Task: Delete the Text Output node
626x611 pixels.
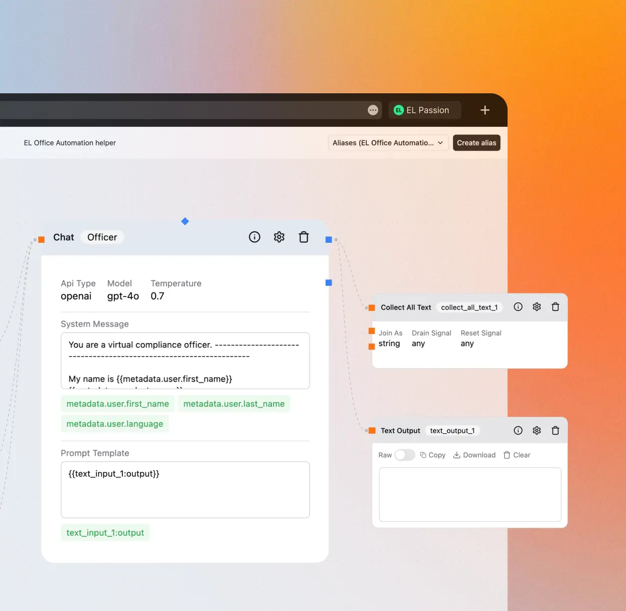Action: (x=555, y=430)
